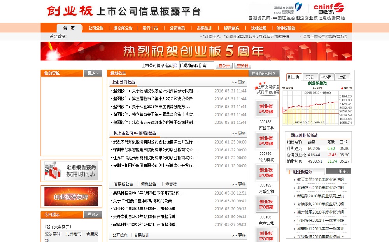This screenshot has width=389, height=242.
Task: Open the 提示备忘 menu
Action: pyautogui.click(x=231, y=28)
